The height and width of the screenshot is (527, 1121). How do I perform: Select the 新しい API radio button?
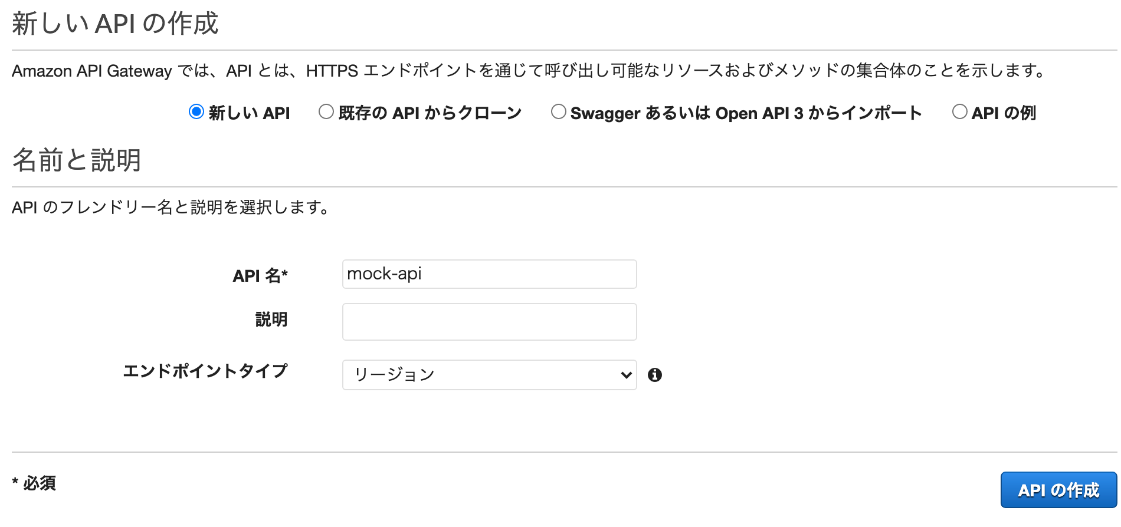click(x=196, y=111)
